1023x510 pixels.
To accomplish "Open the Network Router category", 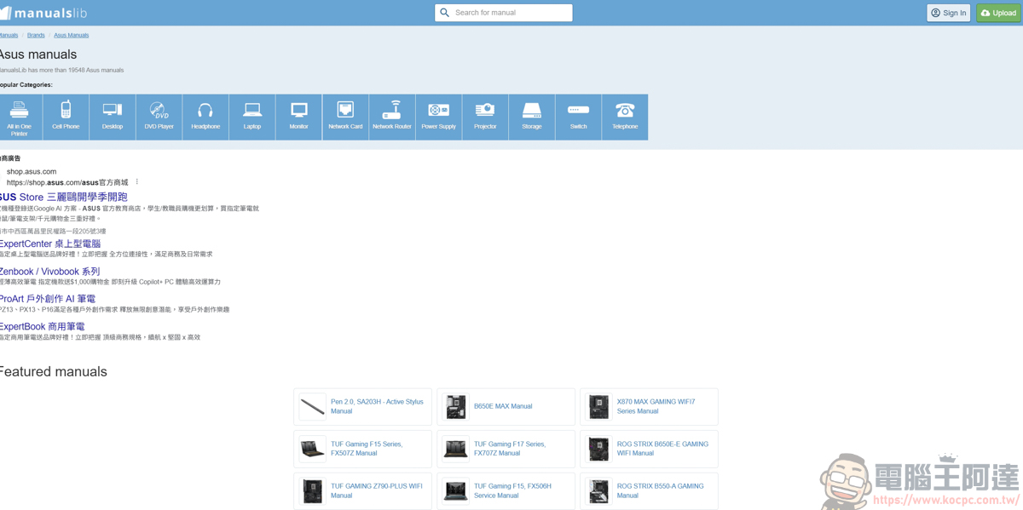I will [392, 117].
